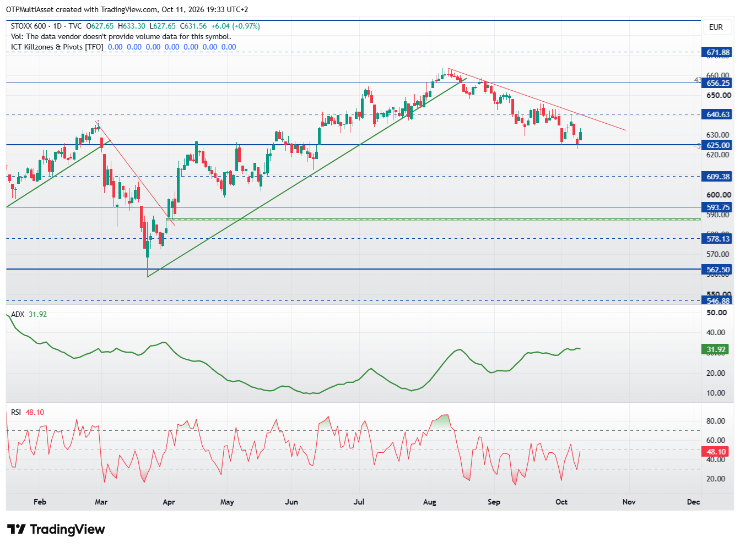Viewport: 740px width, 548px height.
Task: Select the STOXX 600 symbol title
Action: click(x=28, y=26)
